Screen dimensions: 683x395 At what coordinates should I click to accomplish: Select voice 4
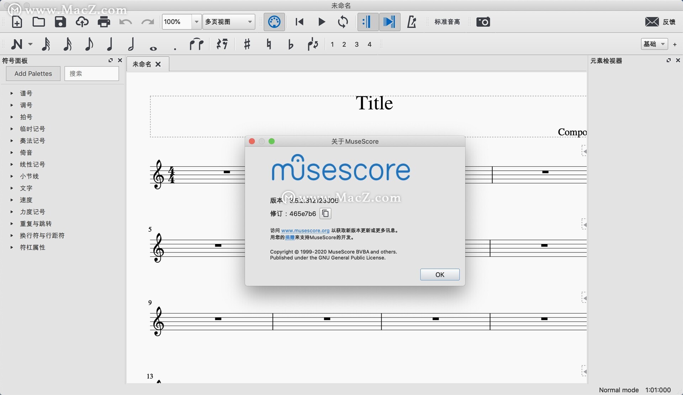370,44
